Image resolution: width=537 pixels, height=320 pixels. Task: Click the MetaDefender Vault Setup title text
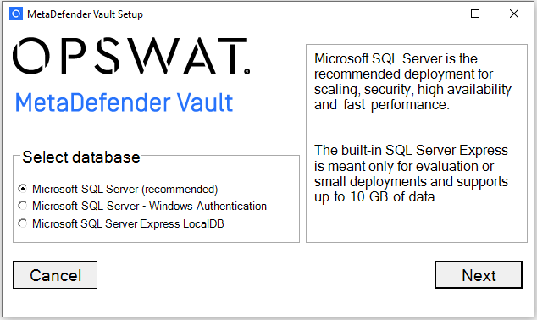click(x=85, y=14)
